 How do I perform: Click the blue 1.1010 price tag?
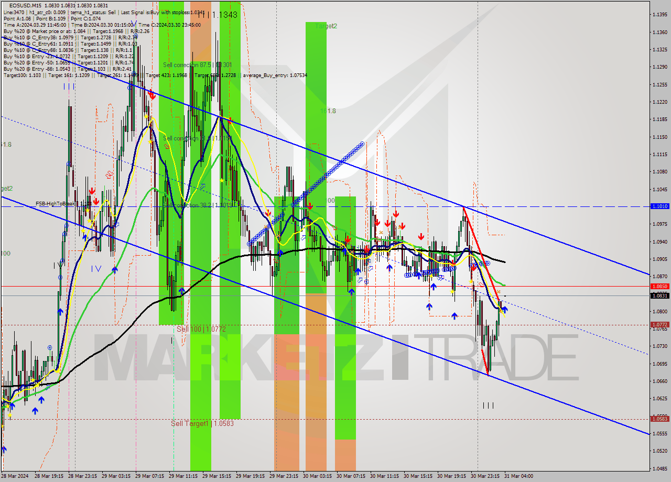point(659,206)
